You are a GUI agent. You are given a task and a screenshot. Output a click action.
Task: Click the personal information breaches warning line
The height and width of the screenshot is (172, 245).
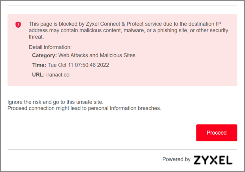[84, 108]
